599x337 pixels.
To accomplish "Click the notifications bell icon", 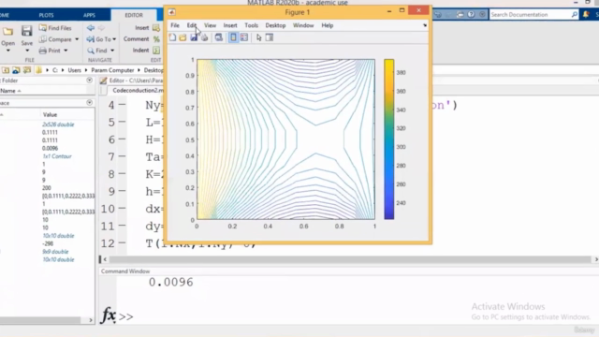I will tap(586, 15).
